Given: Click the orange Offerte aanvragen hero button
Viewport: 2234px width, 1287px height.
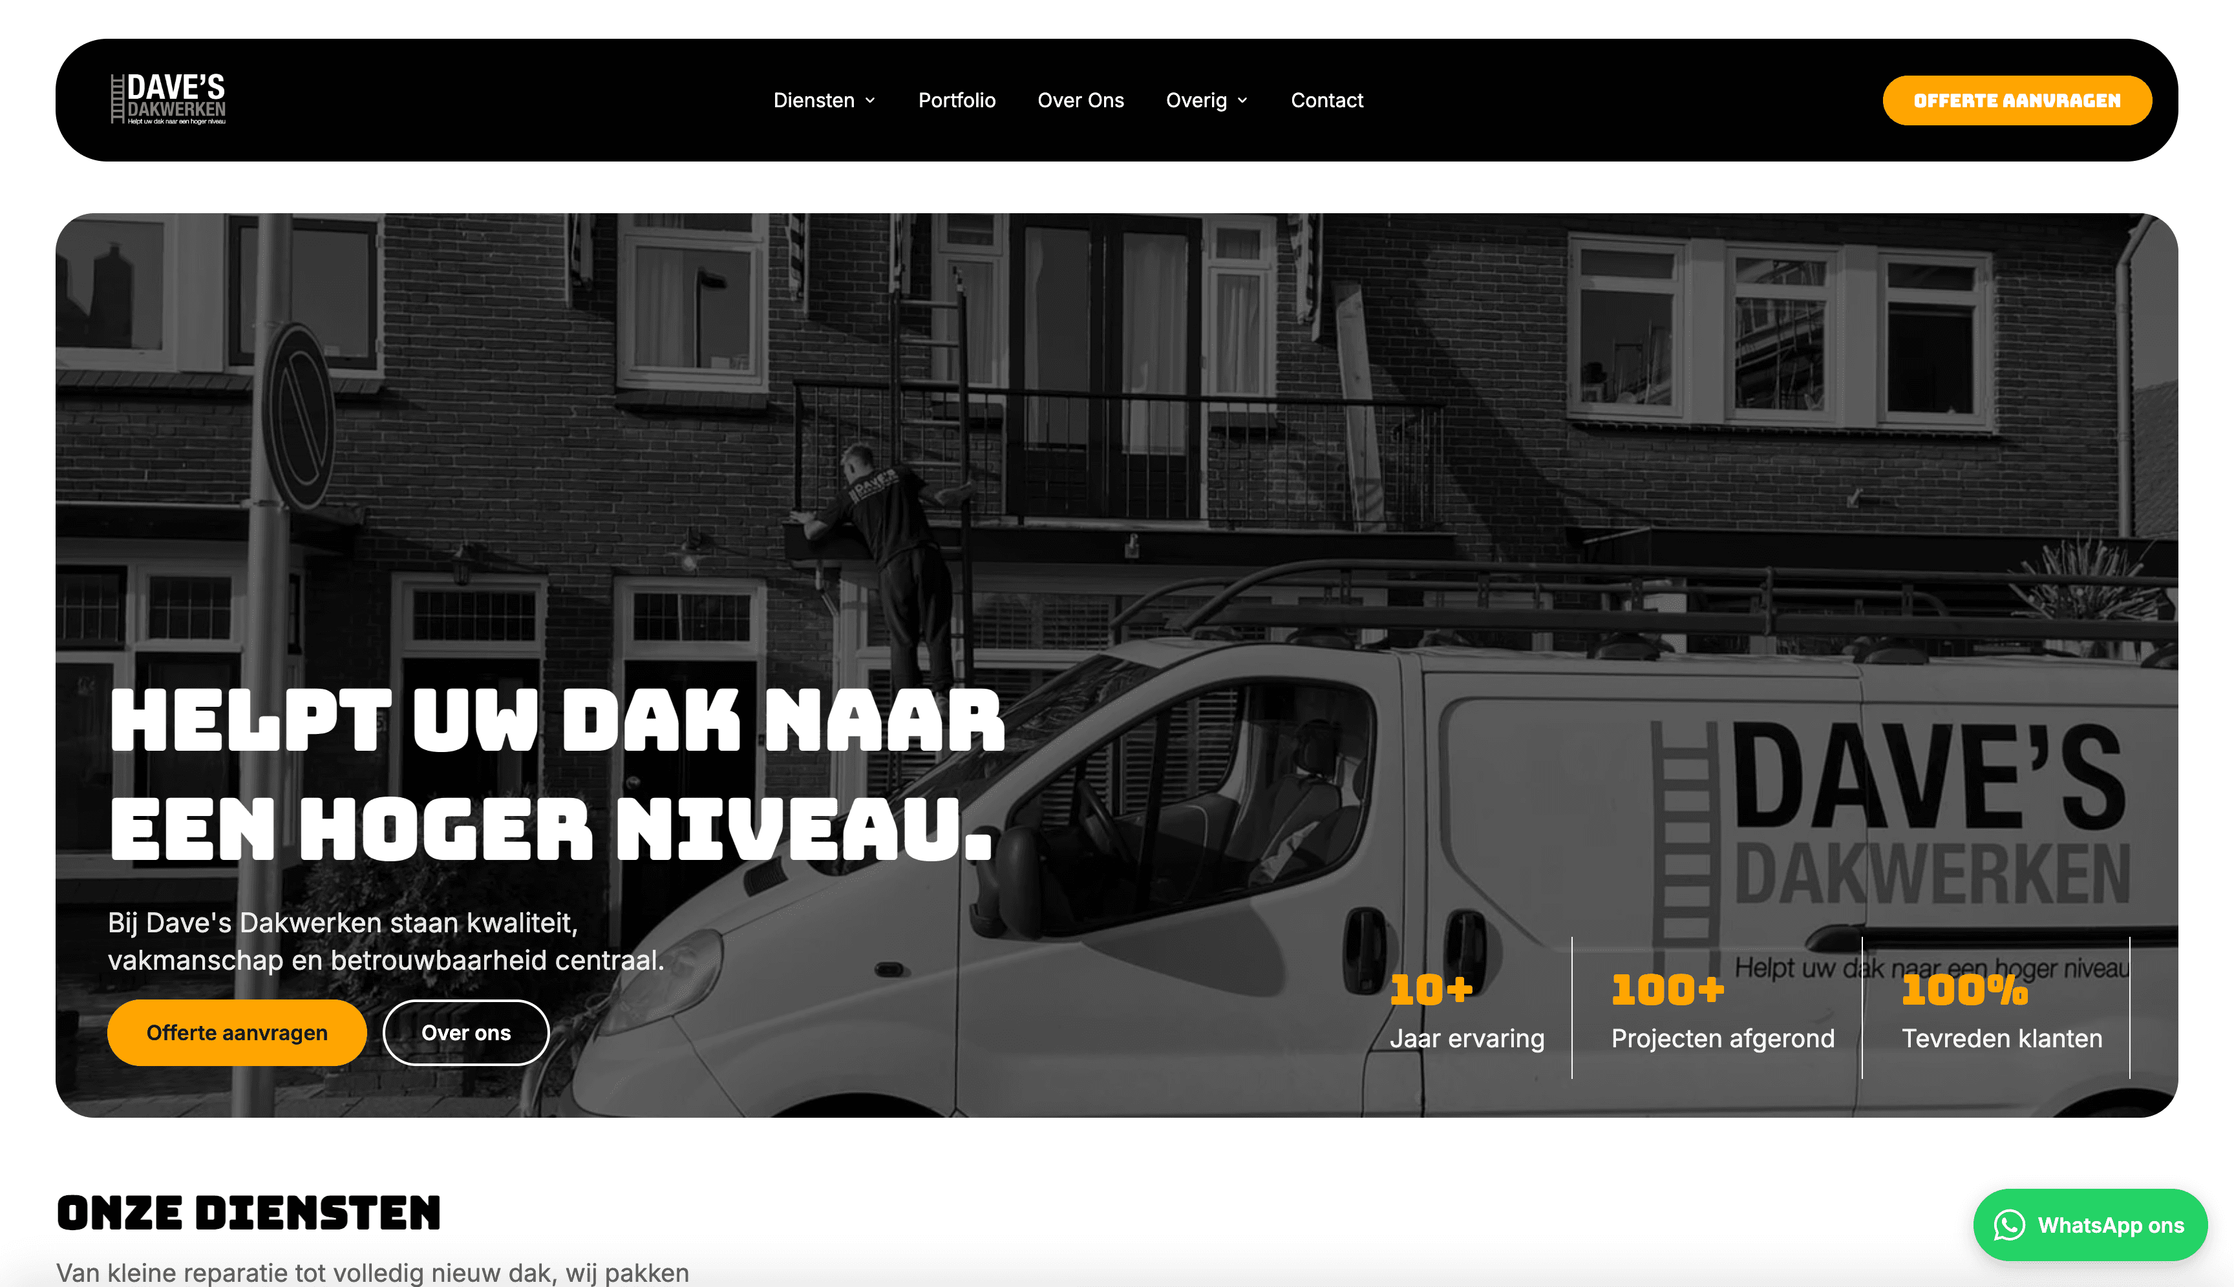Looking at the screenshot, I should 237,1032.
